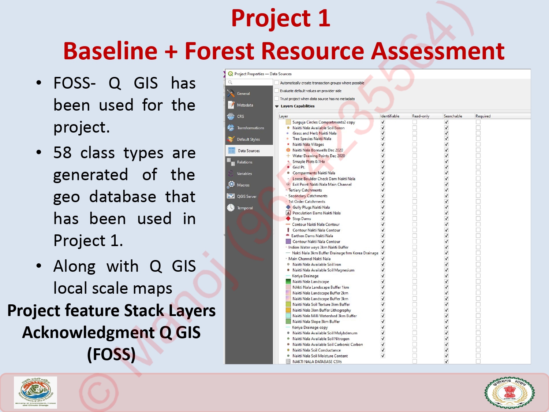Select the Macros gear icon
549x412 pixels.
[x=231, y=185]
